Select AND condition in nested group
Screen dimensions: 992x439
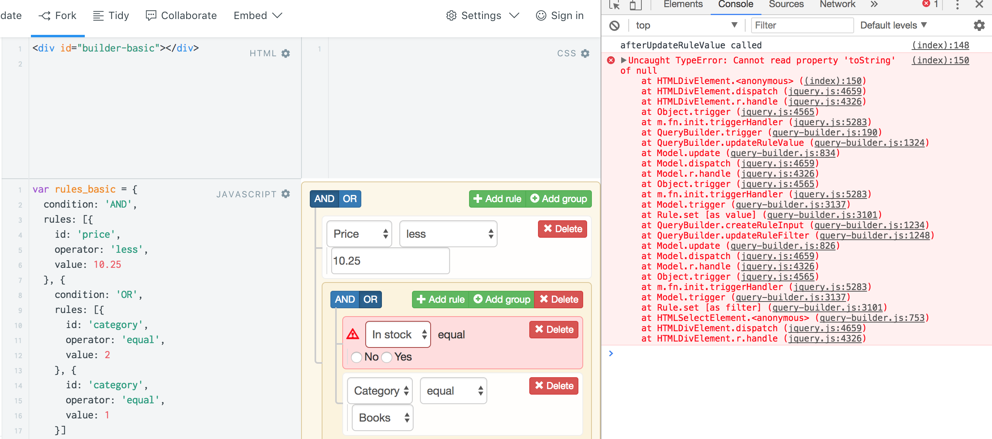pyautogui.click(x=345, y=300)
